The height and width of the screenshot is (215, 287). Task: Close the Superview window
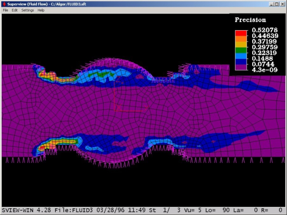click(282, 4)
